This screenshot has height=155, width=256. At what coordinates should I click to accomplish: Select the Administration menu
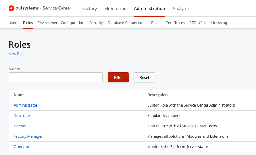click(x=149, y=9)
